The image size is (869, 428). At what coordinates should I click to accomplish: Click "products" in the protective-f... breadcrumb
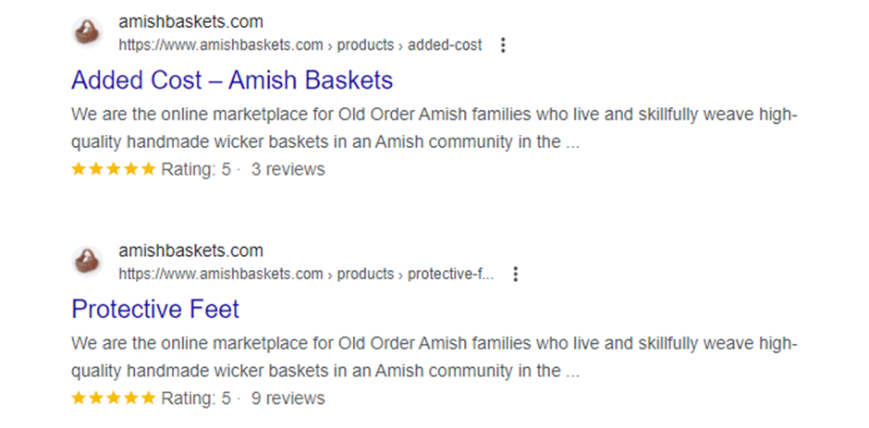(x=365, y=275)
